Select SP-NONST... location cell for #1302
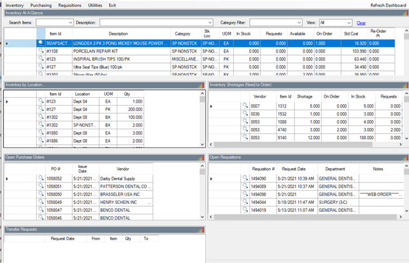This screenshot has width=409, height=263. pos(86,125)
